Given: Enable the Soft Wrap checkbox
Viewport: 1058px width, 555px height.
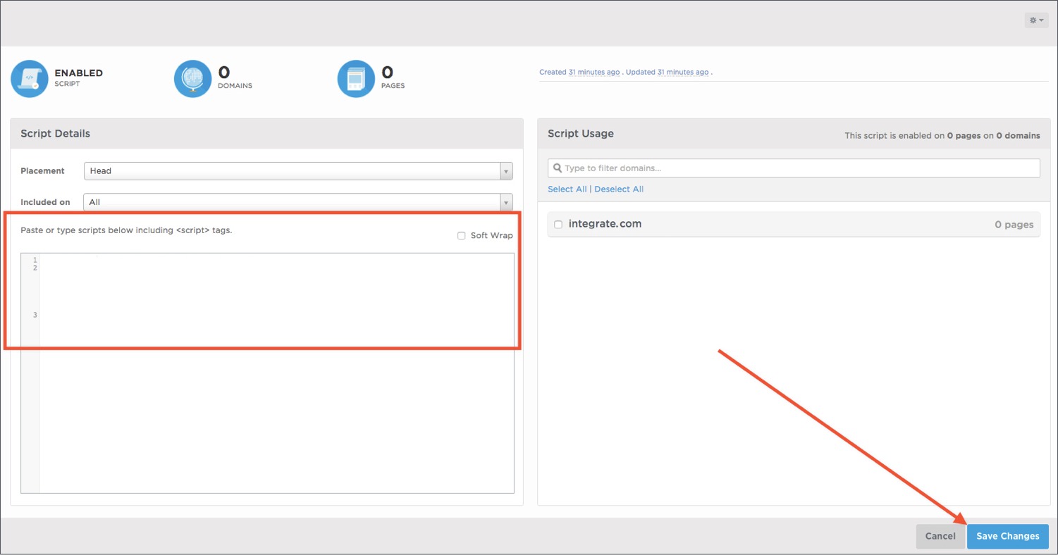Looking at the screenshot, I should (x=461, y=235).
